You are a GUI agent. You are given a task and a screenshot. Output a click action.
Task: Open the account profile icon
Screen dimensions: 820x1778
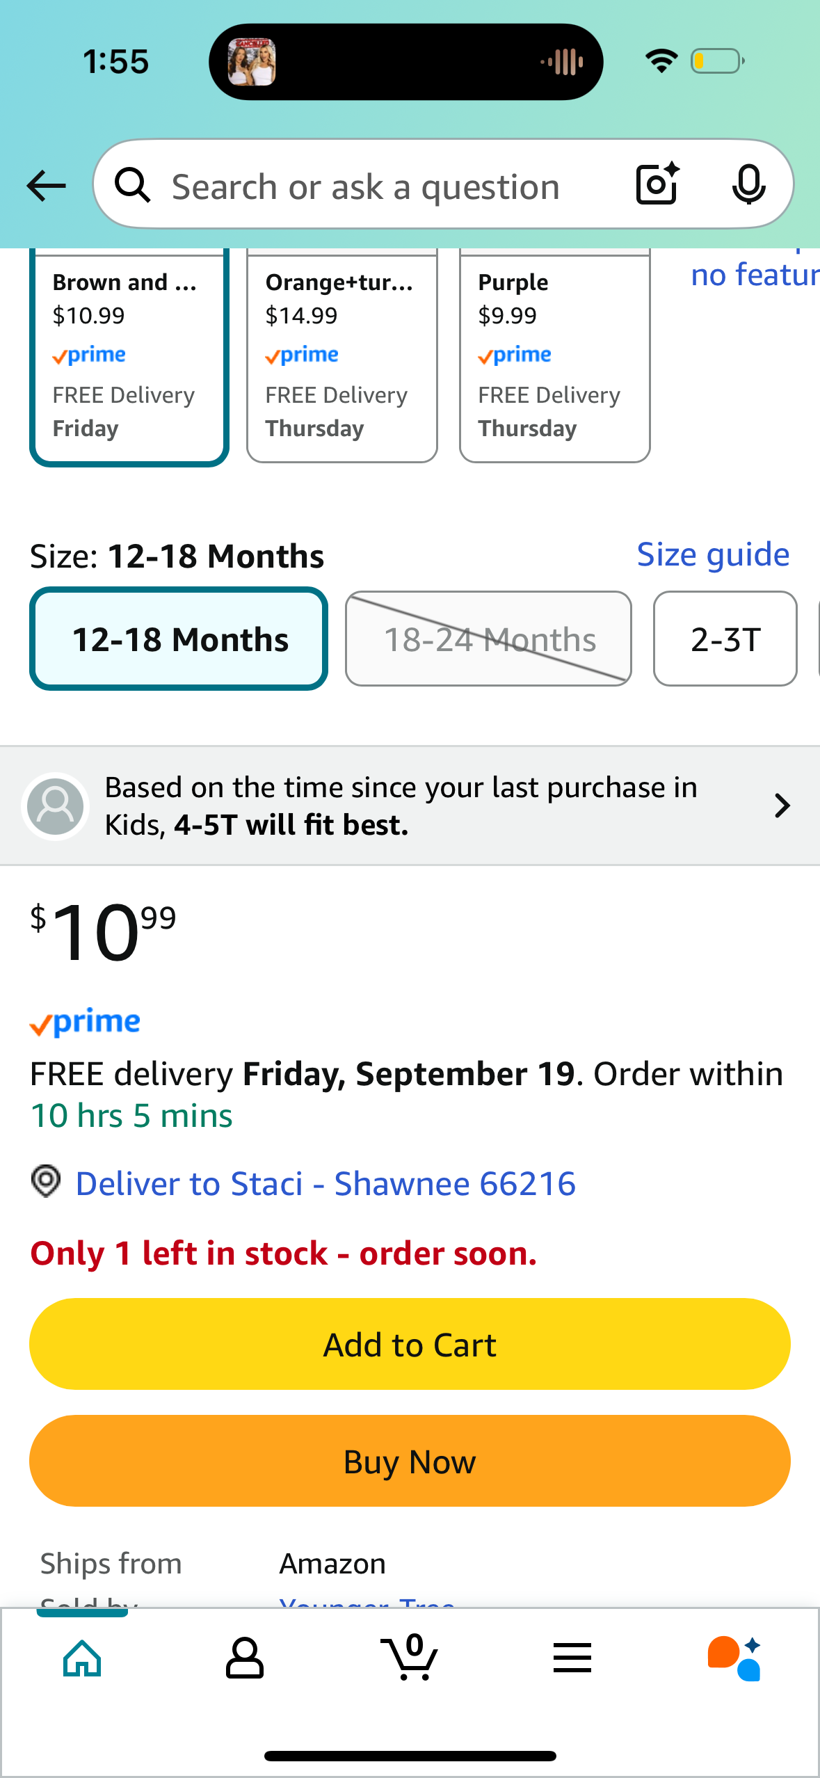(x=245, y=1658)
